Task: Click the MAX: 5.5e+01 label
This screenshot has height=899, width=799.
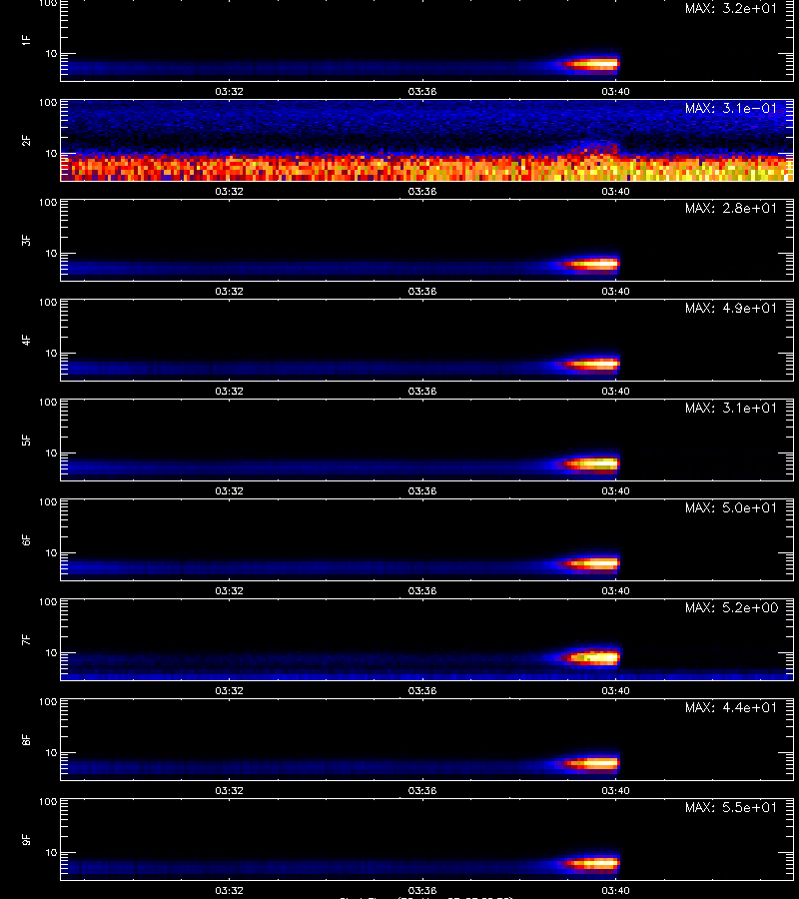Action: (x=731, y=807)
